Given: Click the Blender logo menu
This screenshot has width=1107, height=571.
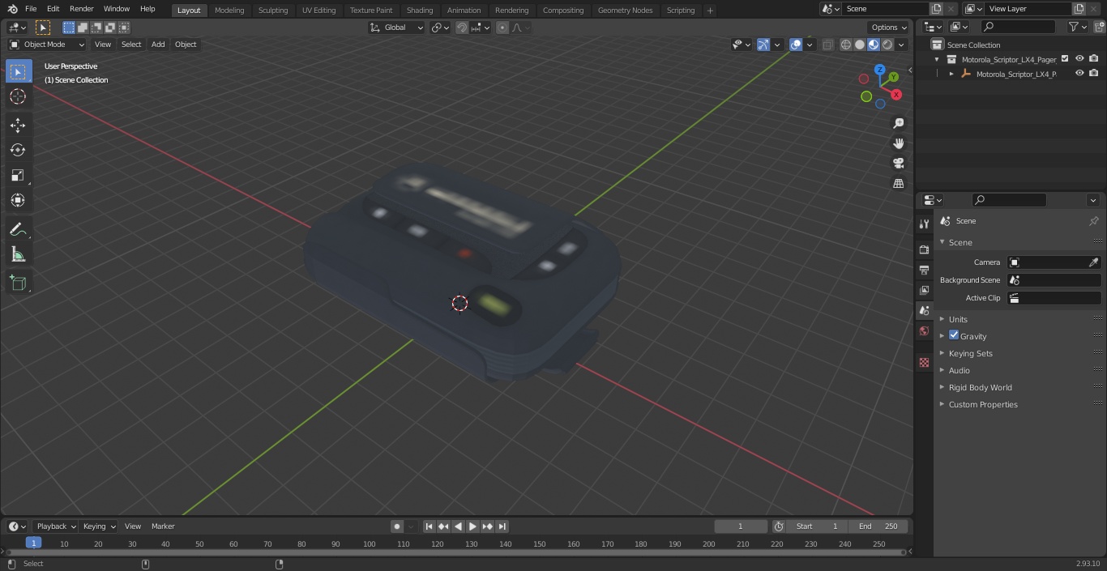Looking at the screenshot, I should pos(11,9).
